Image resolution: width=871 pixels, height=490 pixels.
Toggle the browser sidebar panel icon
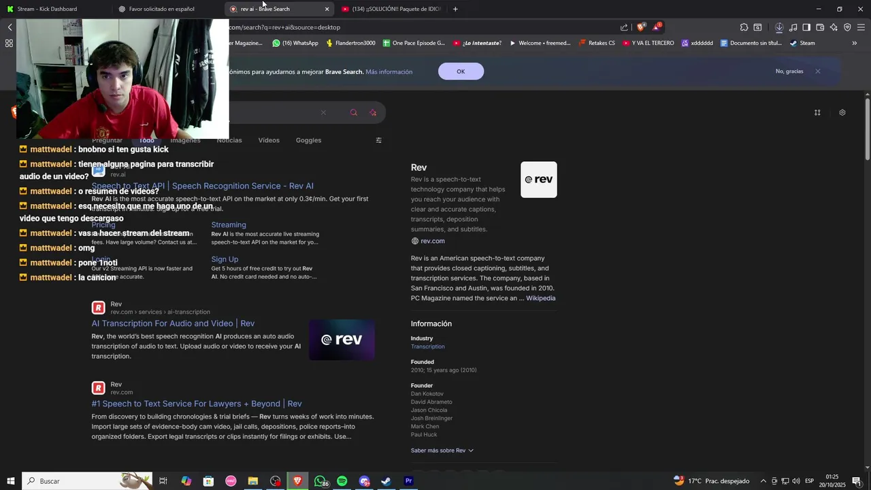click(806, 27)
